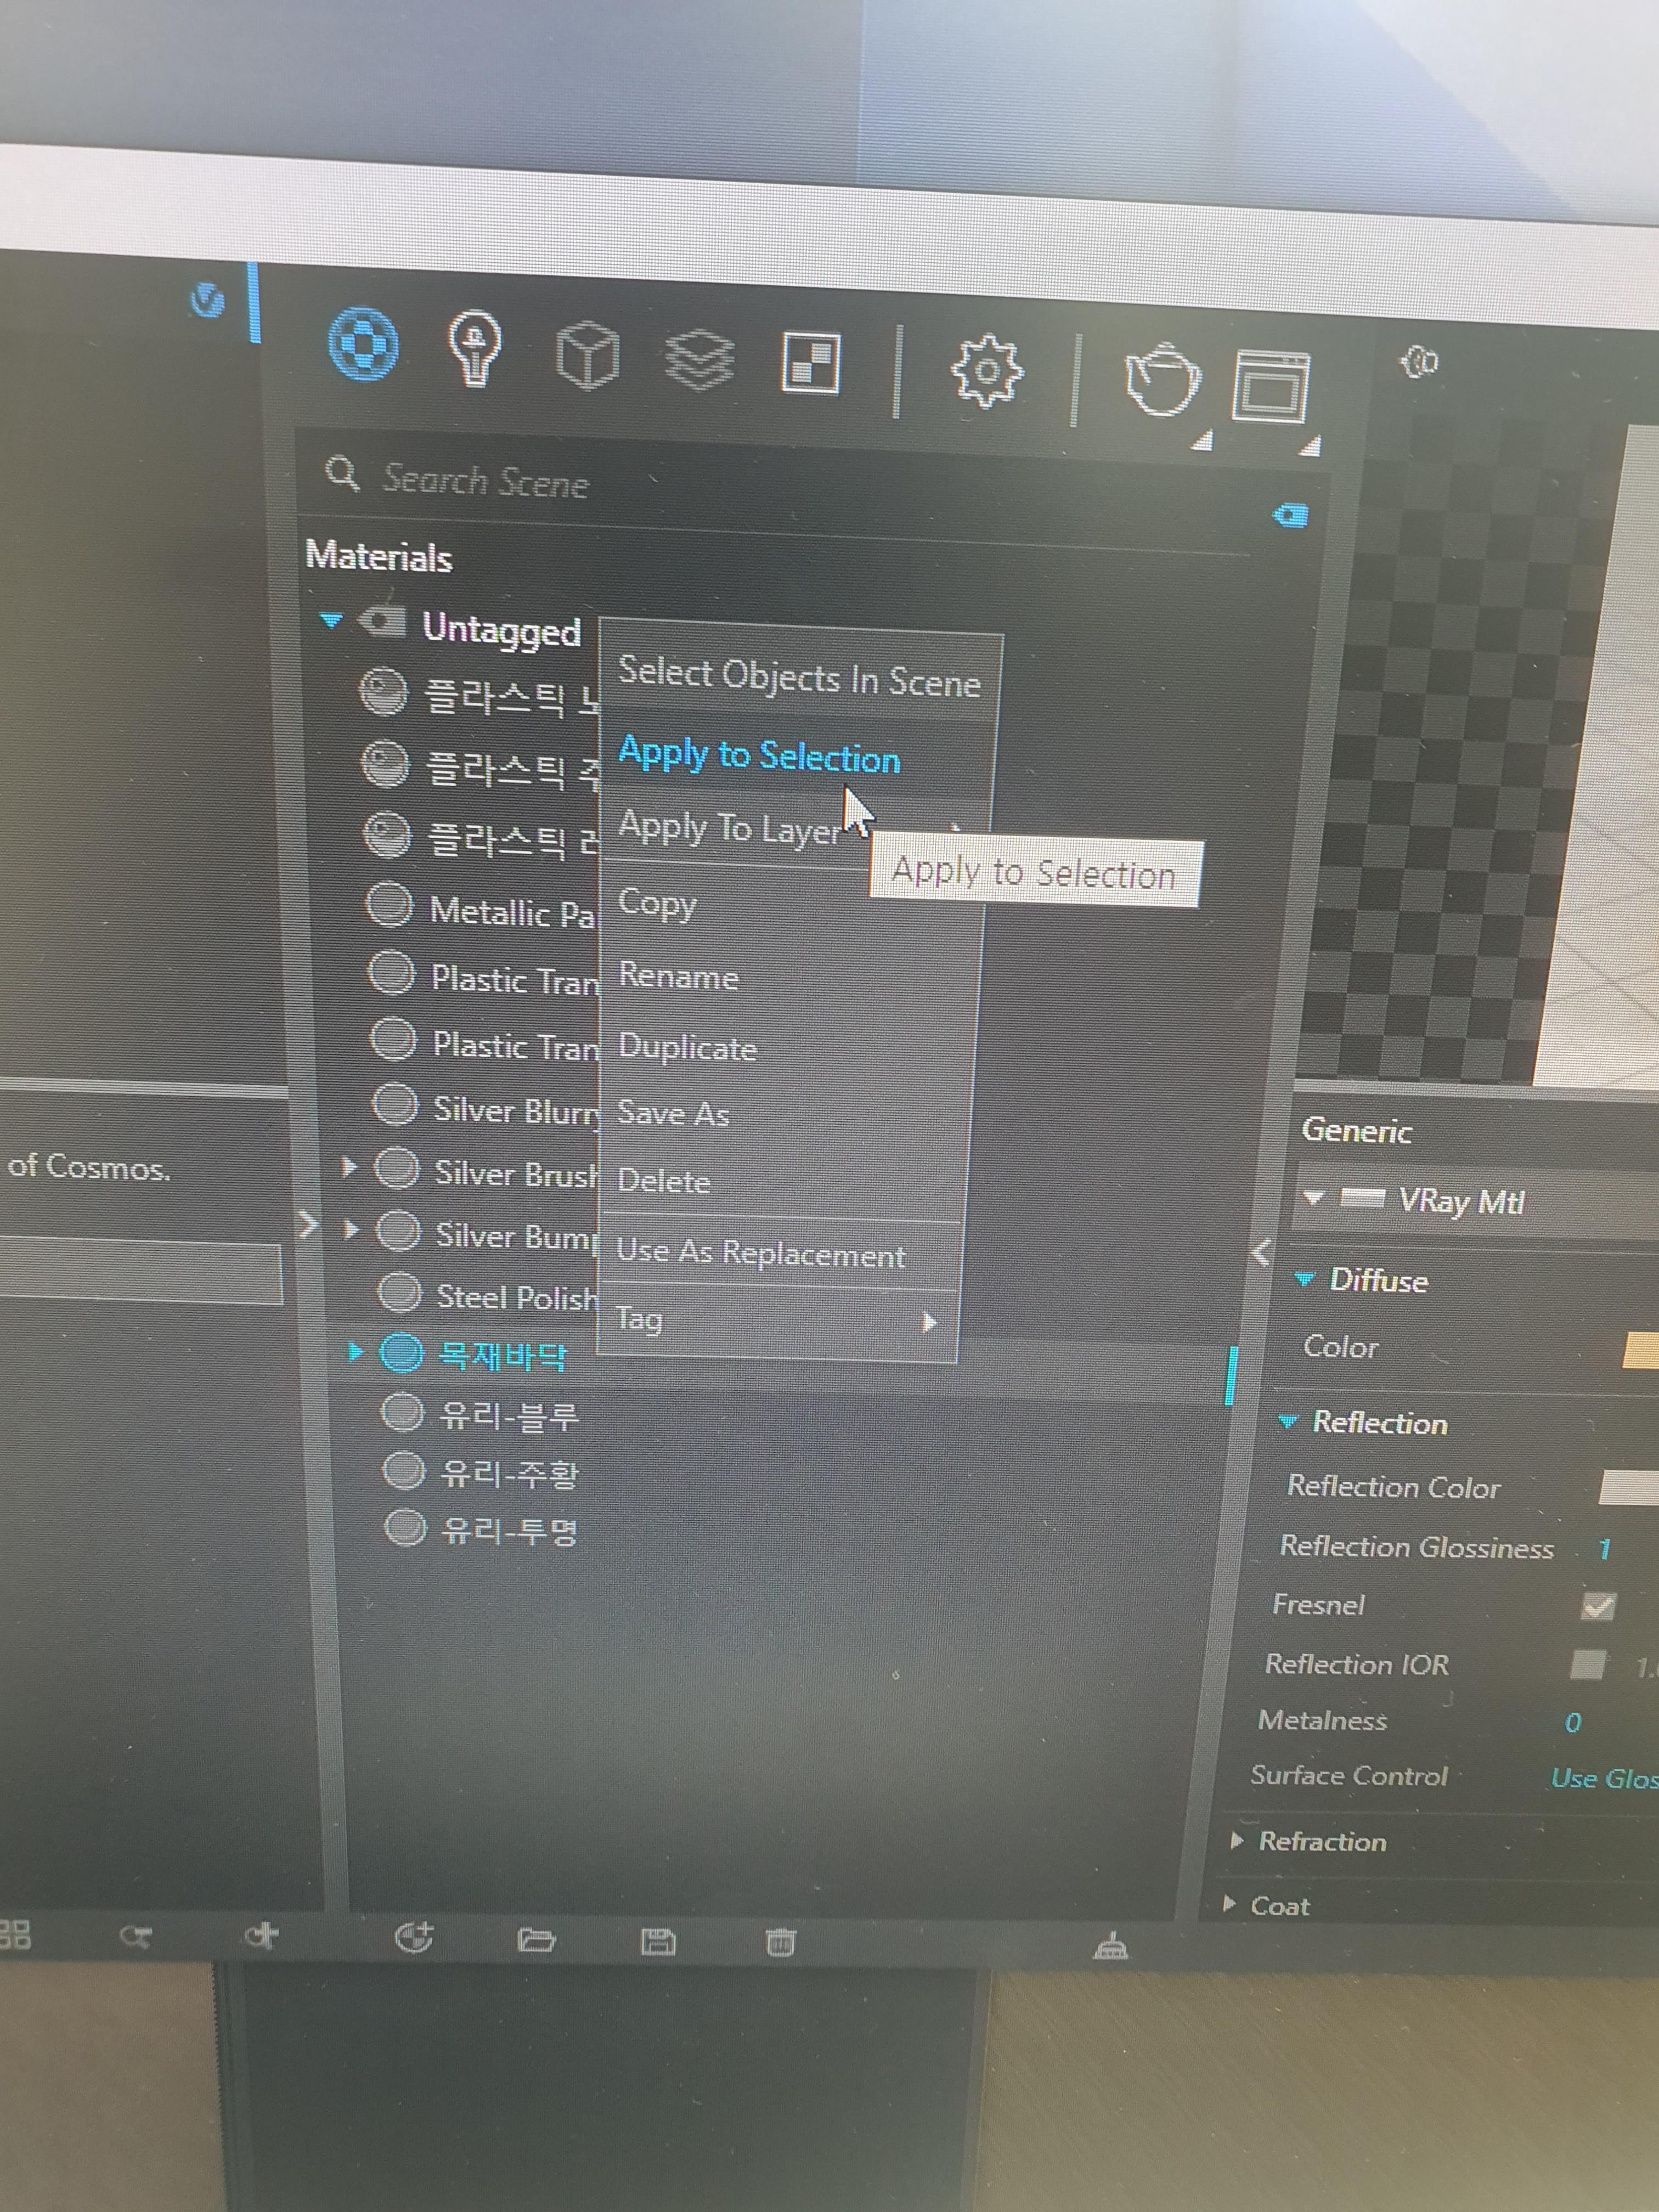
Task: Select the 유리-투명 material
Action: 509,1530
